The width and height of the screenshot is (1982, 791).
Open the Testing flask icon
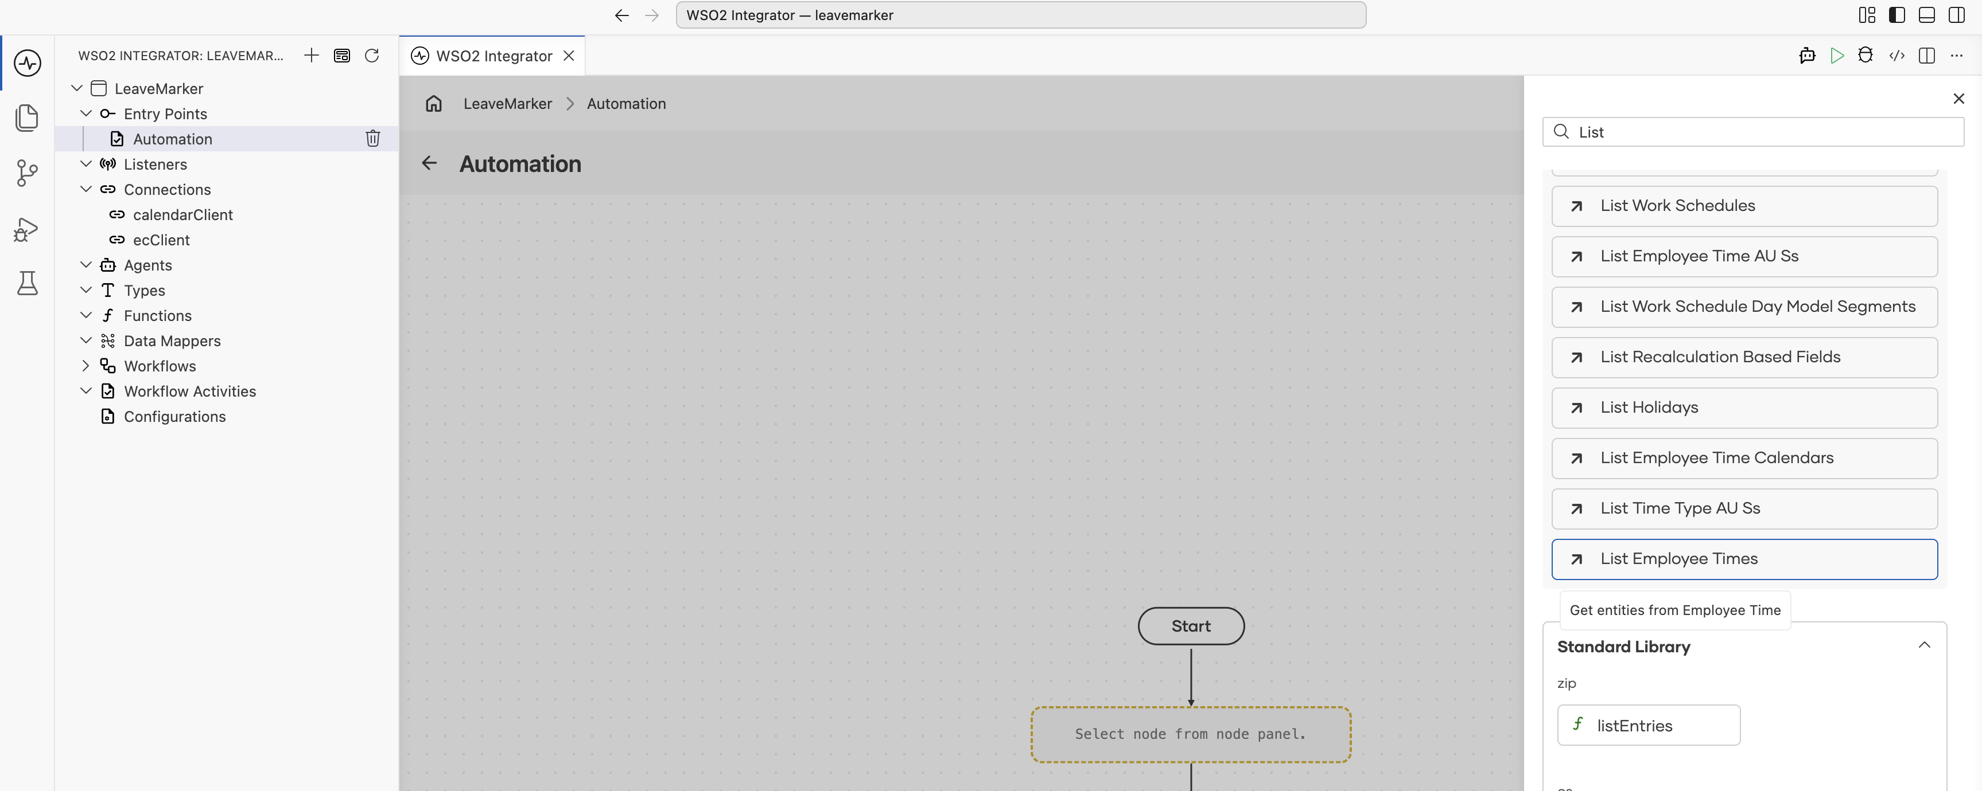28,284
